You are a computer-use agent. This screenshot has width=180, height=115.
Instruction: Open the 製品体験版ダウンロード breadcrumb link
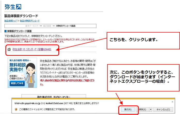(30, 21)
